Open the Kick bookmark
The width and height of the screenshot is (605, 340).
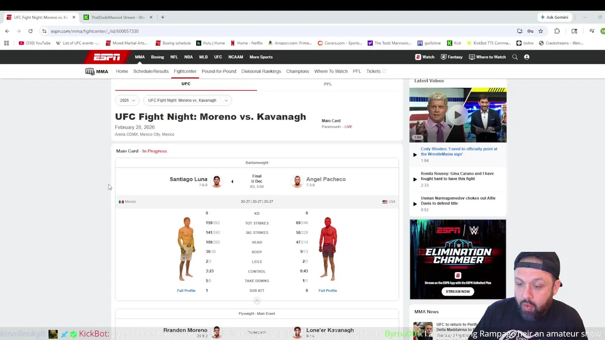pos(454,43)
